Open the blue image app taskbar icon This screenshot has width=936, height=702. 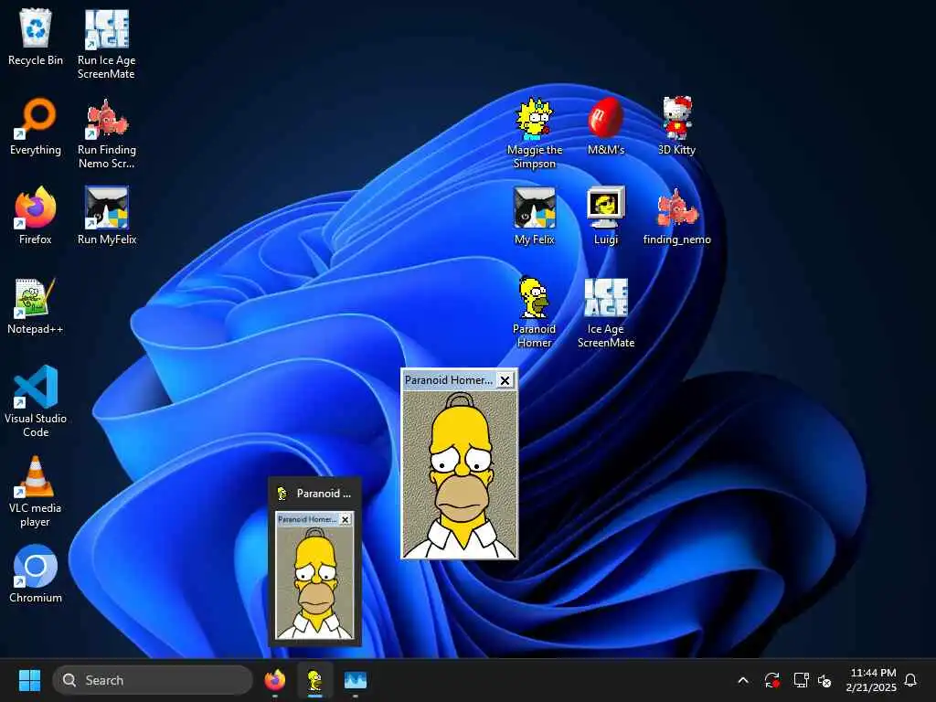click(356, 680)
